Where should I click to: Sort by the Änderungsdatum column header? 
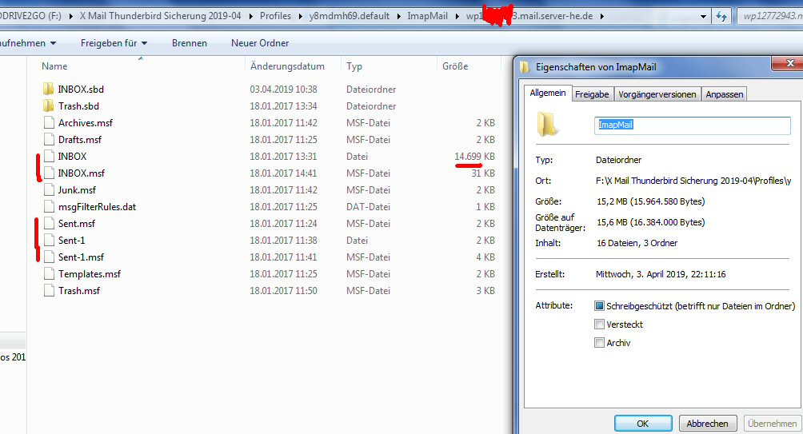coord(287,66)
